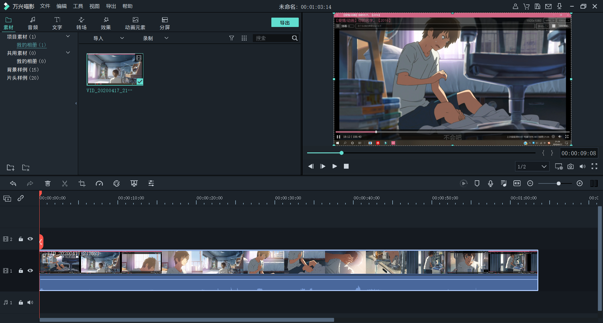
Task: Play the preview video
Action: [x=334, y=166]
